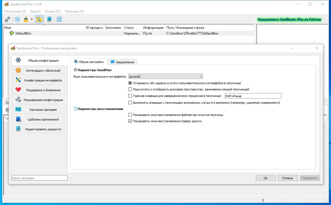
Task: Open the Поддержите Sandboxie-Plus на Patreon link
Action: tap(289, 19)
